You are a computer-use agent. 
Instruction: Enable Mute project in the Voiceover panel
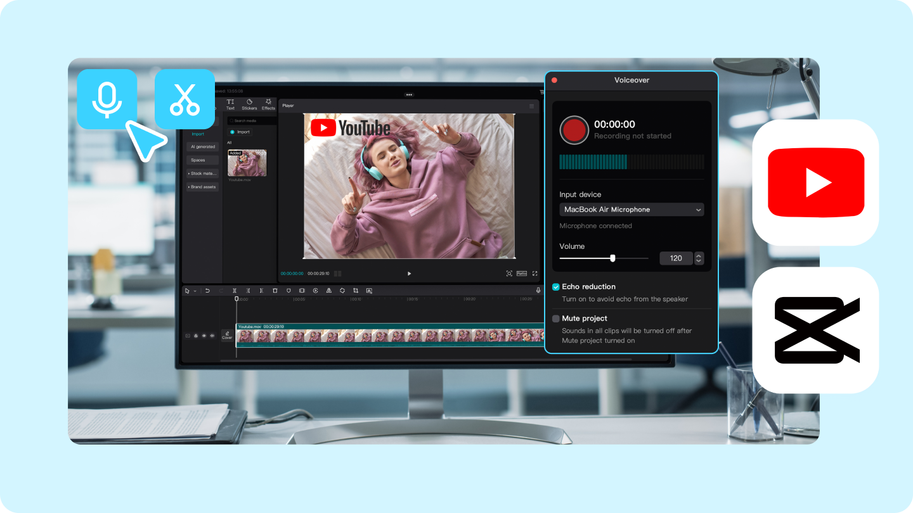coord(555,319)
